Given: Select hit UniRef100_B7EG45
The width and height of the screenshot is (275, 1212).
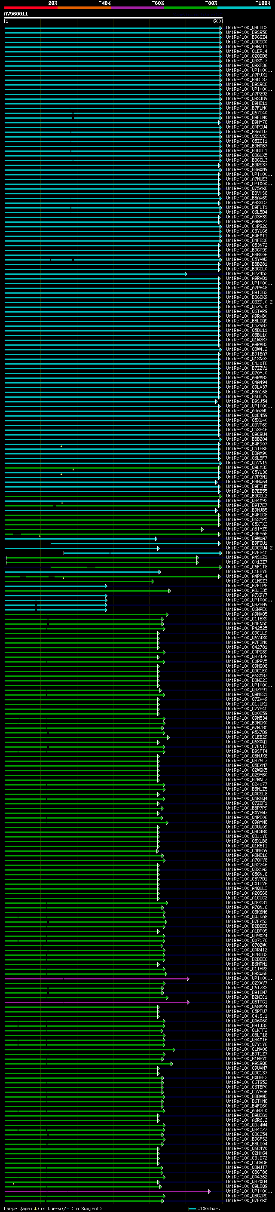Looking at the screenshot, I should click(246, 553).
